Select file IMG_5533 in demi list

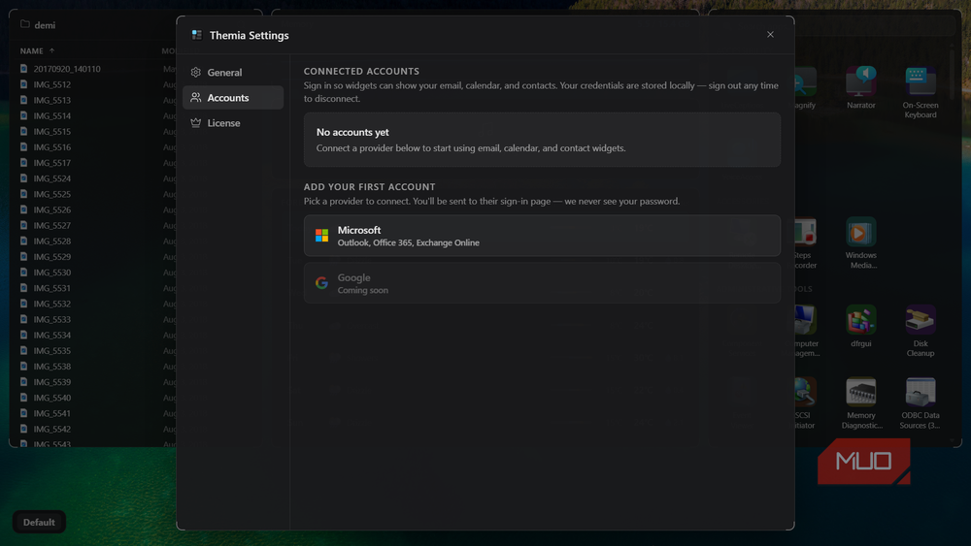(x=52, y=320)
